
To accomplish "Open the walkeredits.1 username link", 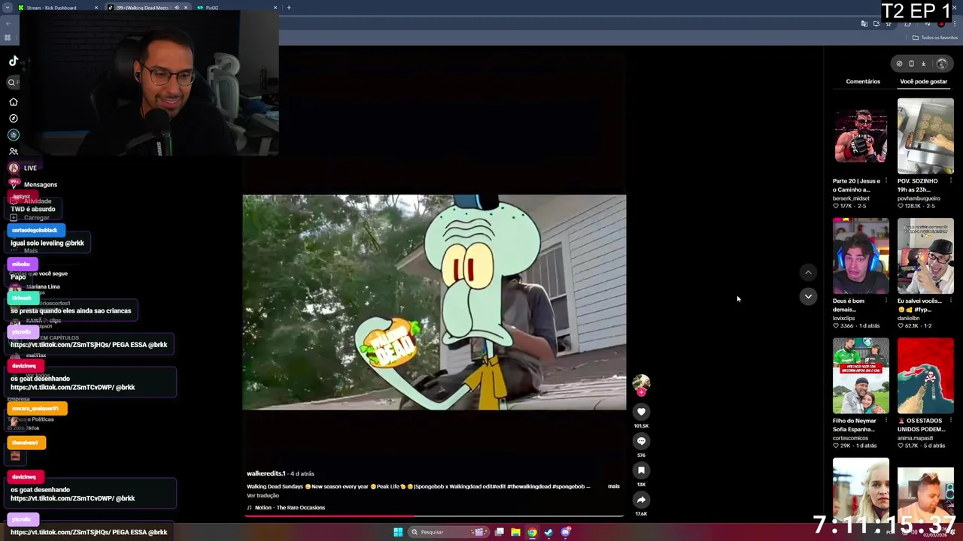I will [x=266, y=473].
